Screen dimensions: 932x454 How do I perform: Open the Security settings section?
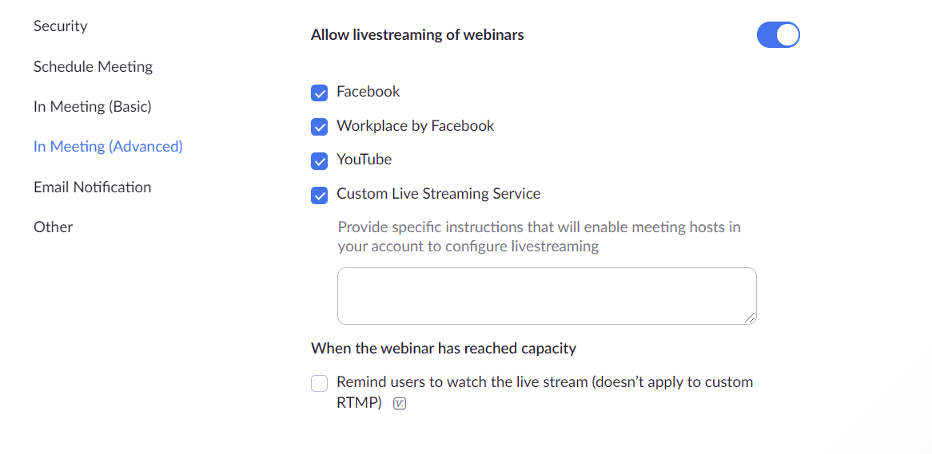tap(61, 26)
